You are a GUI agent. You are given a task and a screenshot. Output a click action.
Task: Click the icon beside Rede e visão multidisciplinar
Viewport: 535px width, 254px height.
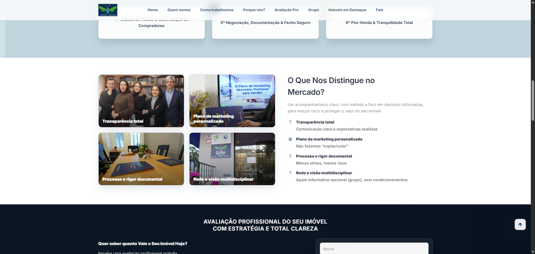click(x=290, y=173)
